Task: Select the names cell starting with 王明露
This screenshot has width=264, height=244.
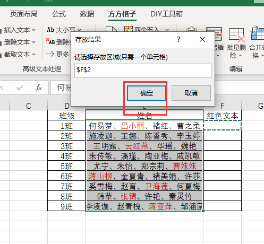Action: pyautogui.click(x=144, y=146)
